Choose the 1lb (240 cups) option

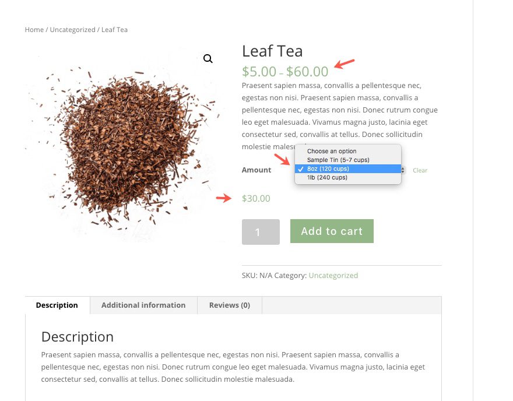(x=327, y=178)
